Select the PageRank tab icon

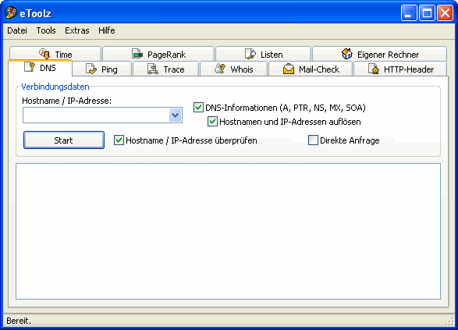pos(137,54)
